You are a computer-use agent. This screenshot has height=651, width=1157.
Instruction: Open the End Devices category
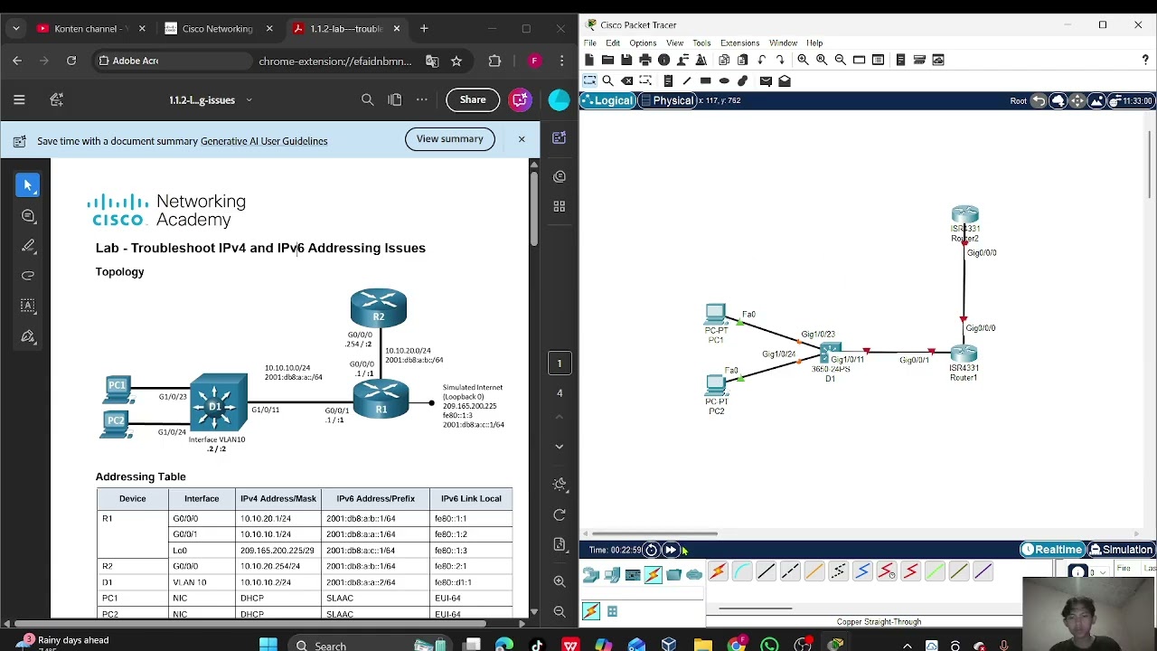coord(612,574)
